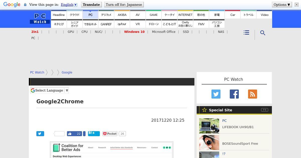Screen dimensions: 301x158
Task: Click the 2in1 topic link
Action: [x=35, y=32]
